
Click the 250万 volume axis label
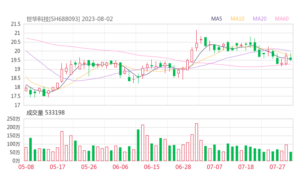[x=14, y=119]
